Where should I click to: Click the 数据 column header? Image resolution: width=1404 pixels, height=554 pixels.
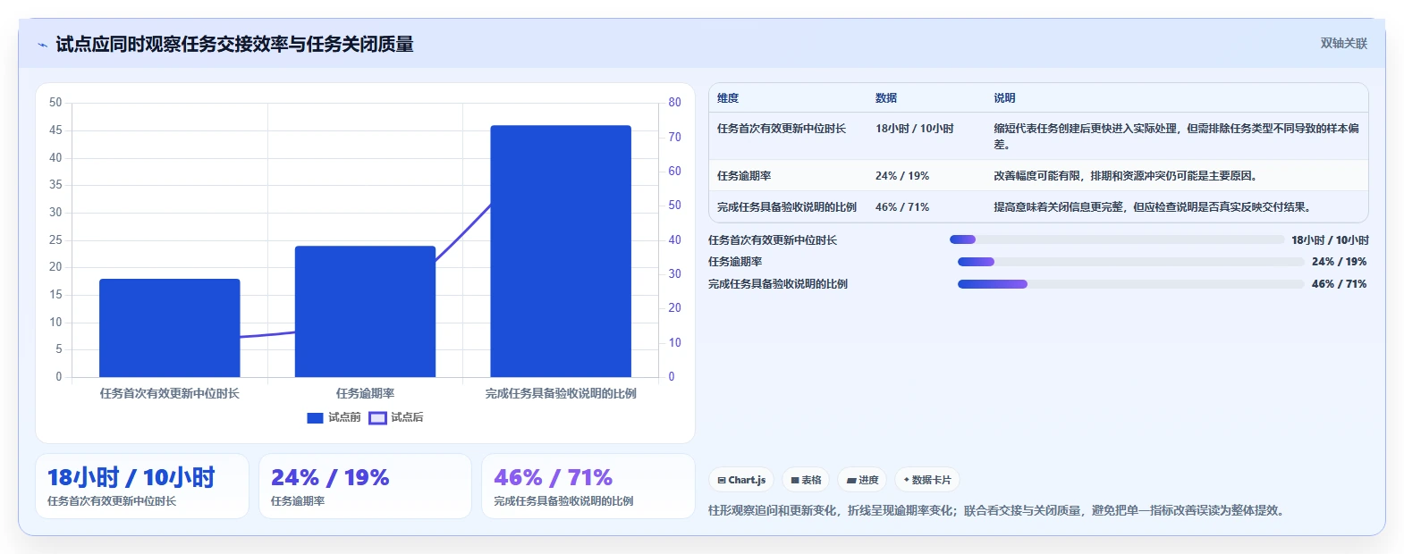[886, 98]
